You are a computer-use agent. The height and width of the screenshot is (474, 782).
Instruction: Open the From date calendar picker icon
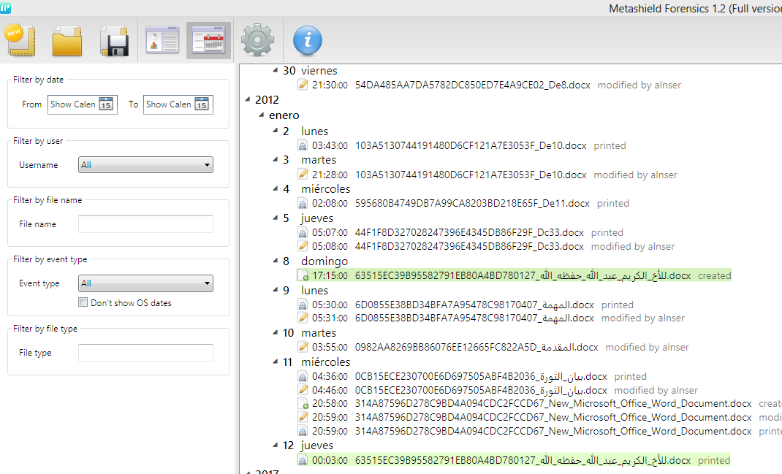pyautogui.click(x=105, y=104)
